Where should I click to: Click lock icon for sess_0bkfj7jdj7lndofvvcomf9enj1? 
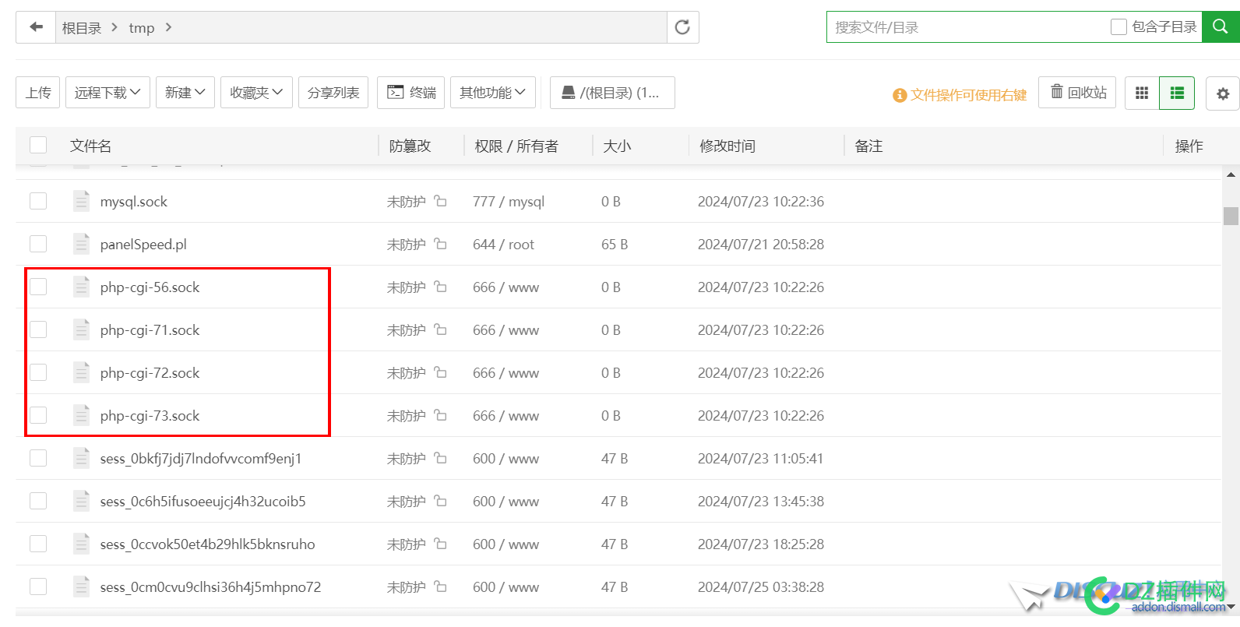(440, 458)
